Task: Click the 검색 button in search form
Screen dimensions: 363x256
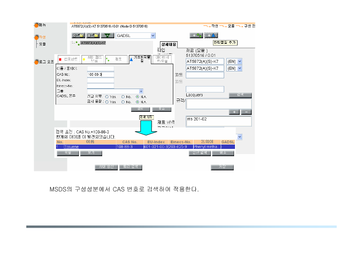Action: [x=141, y=109]
